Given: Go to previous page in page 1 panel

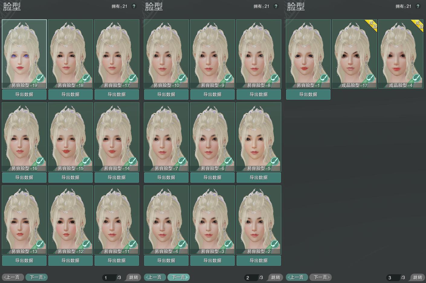Looking at the screenshot, I should (x=13, y=277).
